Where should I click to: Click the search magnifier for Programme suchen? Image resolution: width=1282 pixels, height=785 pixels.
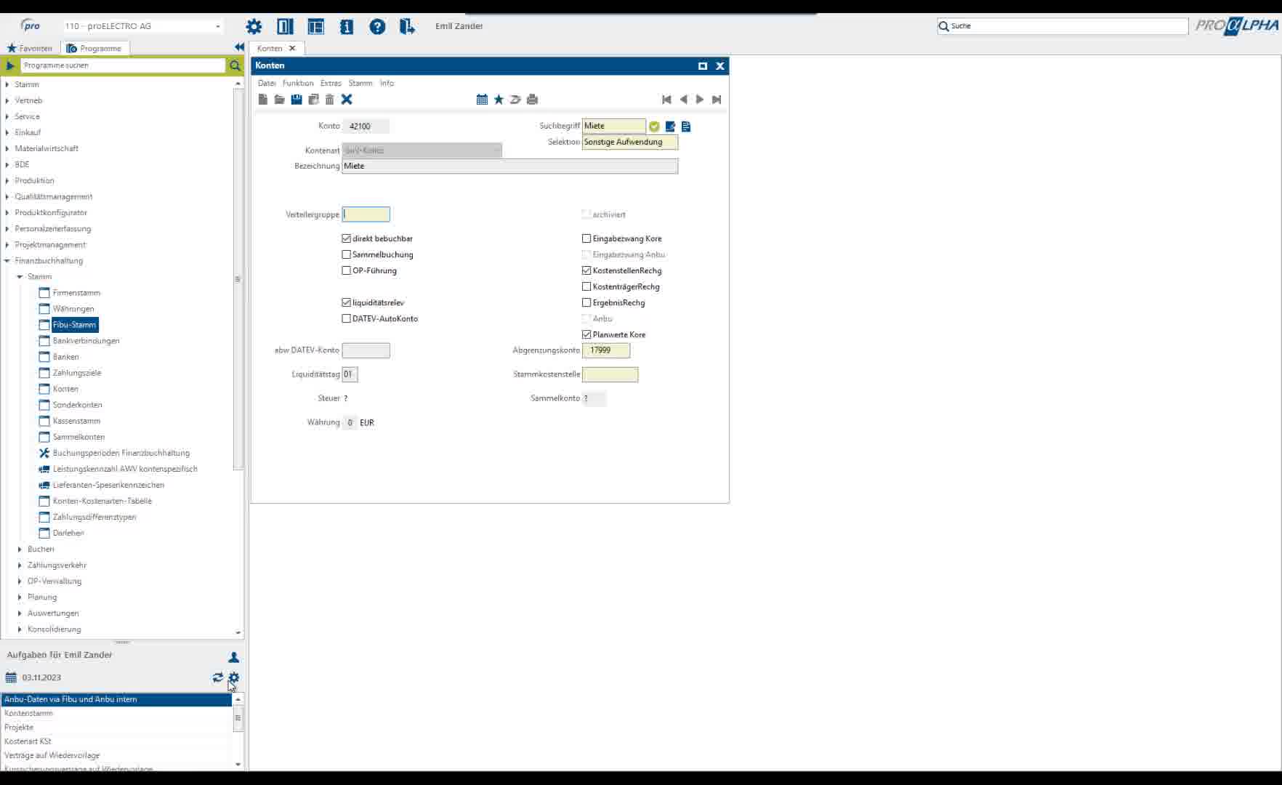[235, 65]
